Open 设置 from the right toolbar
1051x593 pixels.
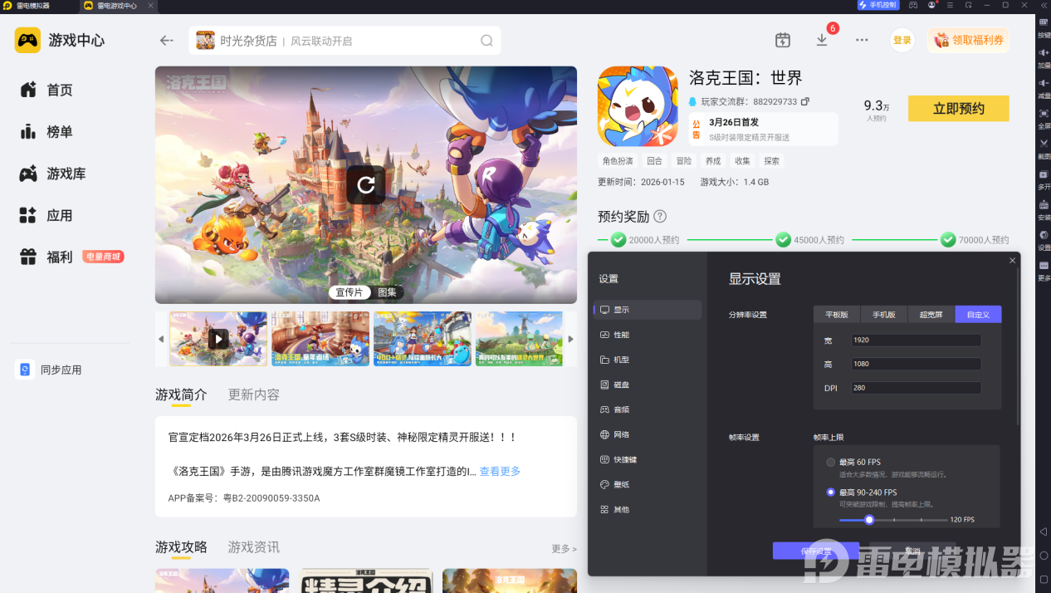[1044, 239]
